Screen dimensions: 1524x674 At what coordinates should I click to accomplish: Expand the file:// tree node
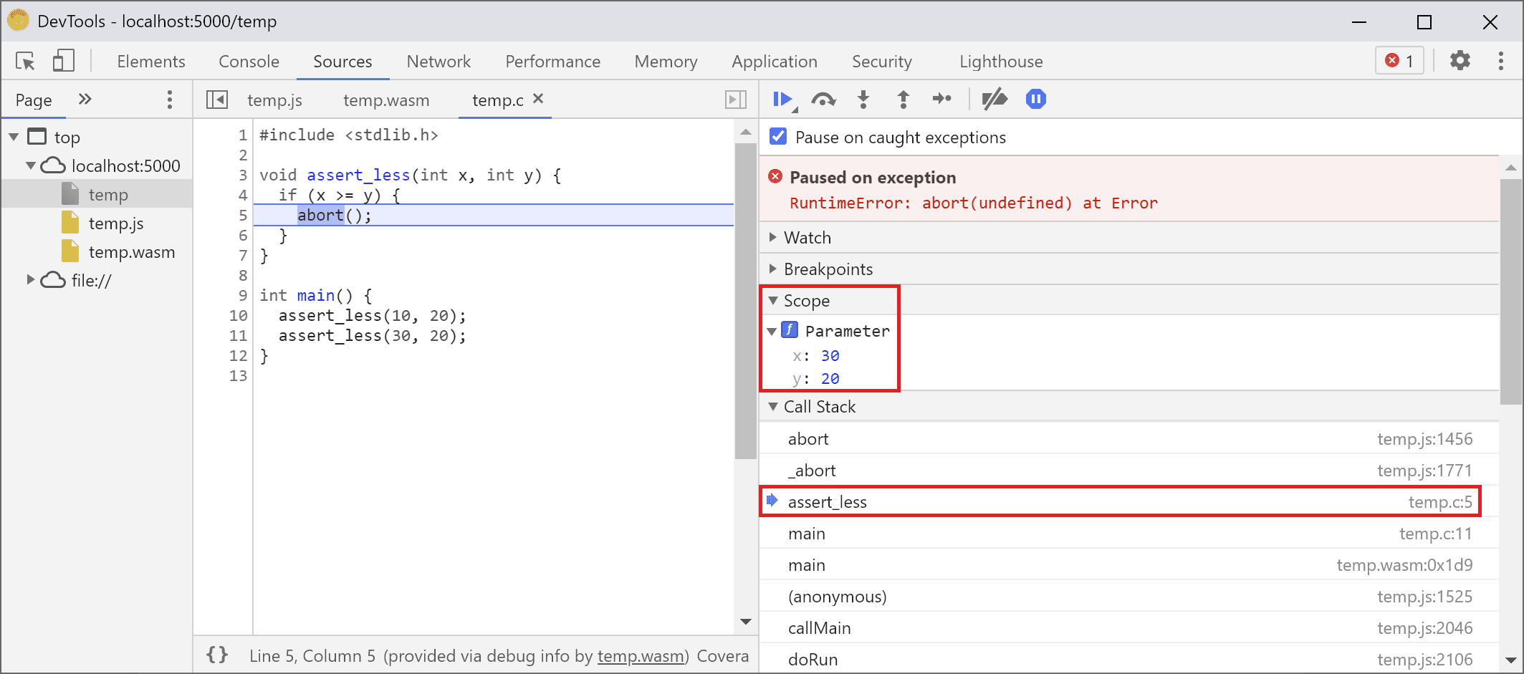point(30,280)
